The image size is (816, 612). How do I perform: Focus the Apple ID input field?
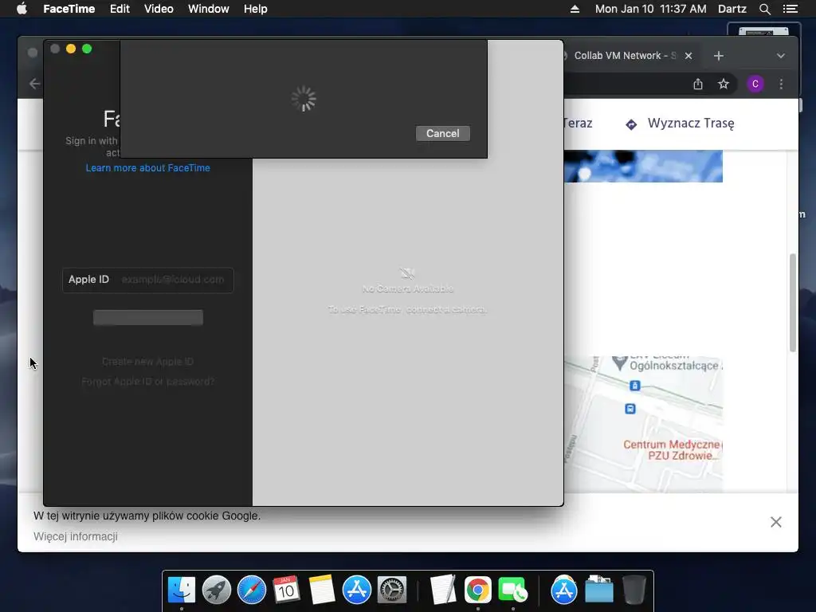coord(147,280)
